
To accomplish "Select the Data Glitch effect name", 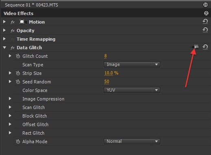I will (29, 48).
